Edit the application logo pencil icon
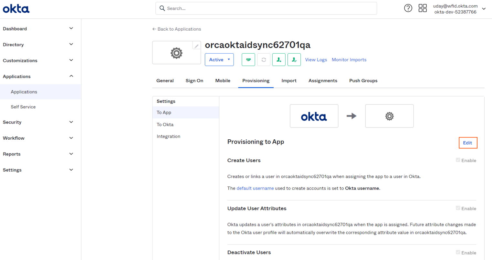The image size is (492, 260). pyautogui.click(x=196, y=45)
